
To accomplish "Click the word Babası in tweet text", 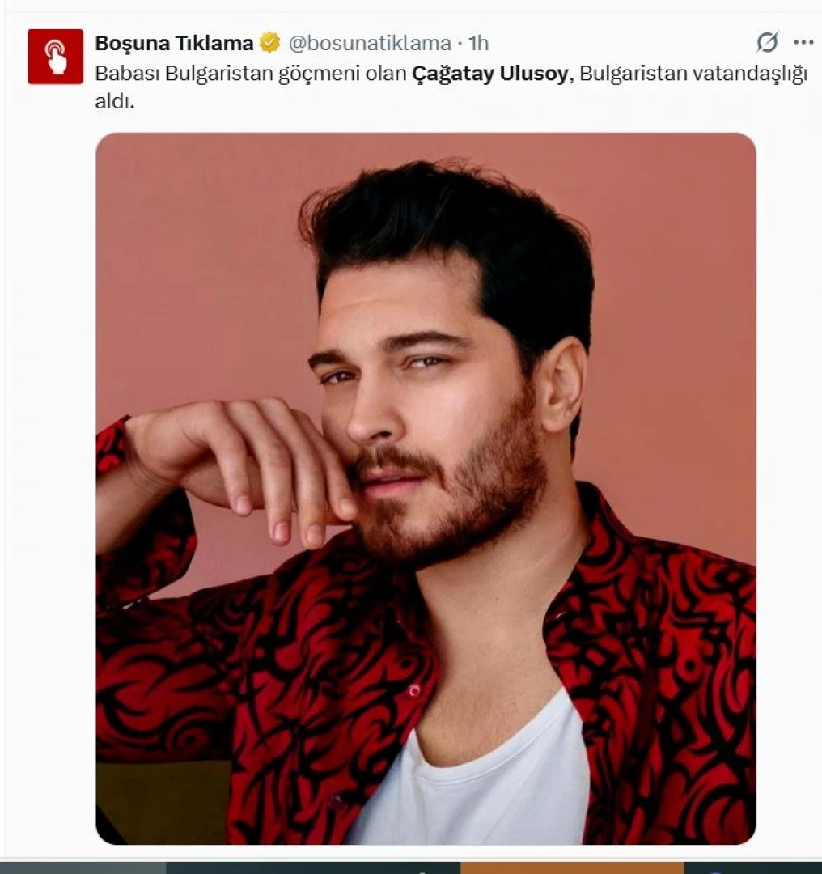I will pos(128,74).
